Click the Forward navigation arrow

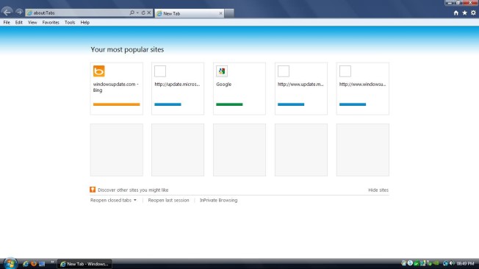pos(19,12)
